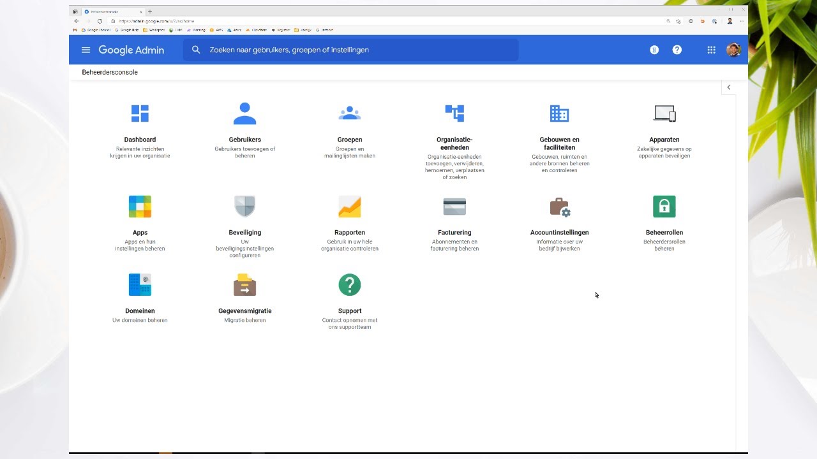Viewport: 817px width, 459px height.
Task: Go back in the browser
Action: click(77, 21)
